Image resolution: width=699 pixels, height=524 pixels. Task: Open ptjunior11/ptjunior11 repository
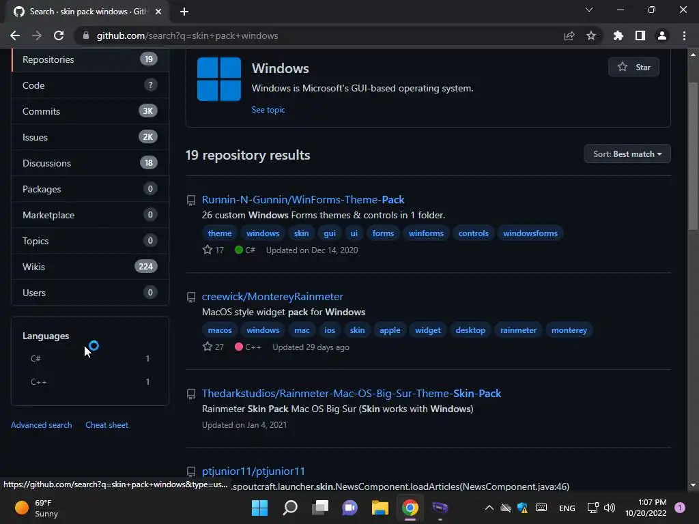click(x=253, y=471)
